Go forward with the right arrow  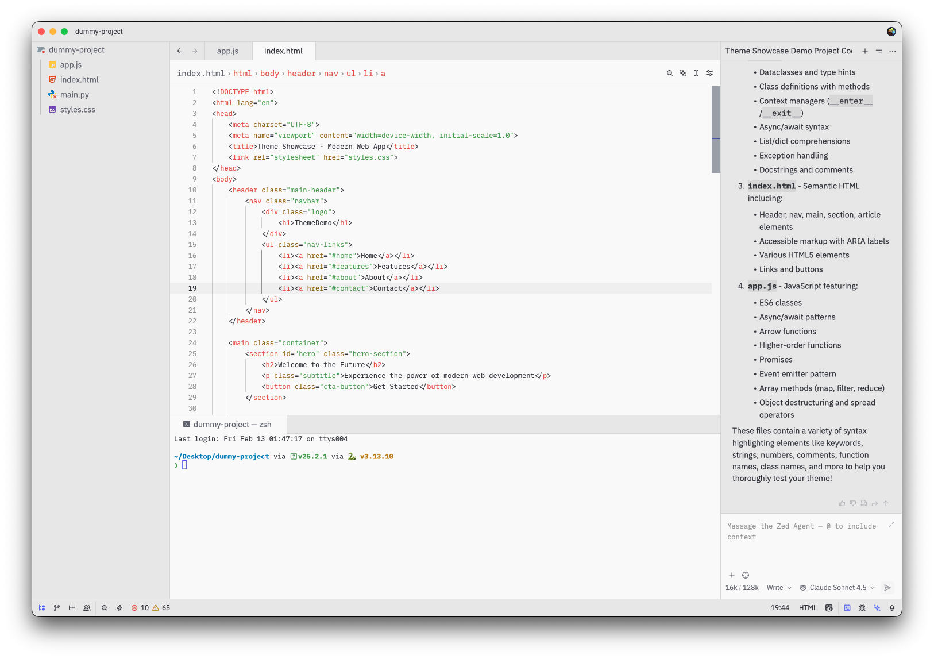[x=195, y=51]
